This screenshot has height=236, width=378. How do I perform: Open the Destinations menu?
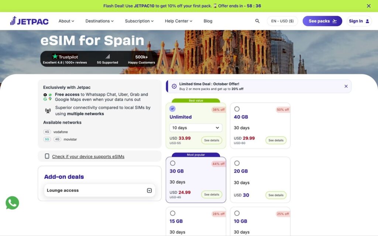[x=99, y=21]
